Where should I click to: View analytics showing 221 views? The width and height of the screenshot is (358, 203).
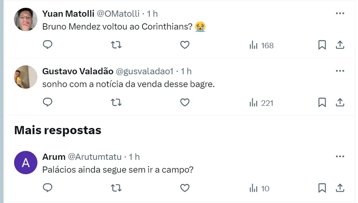pyautogui.click(x=262, y=103)
